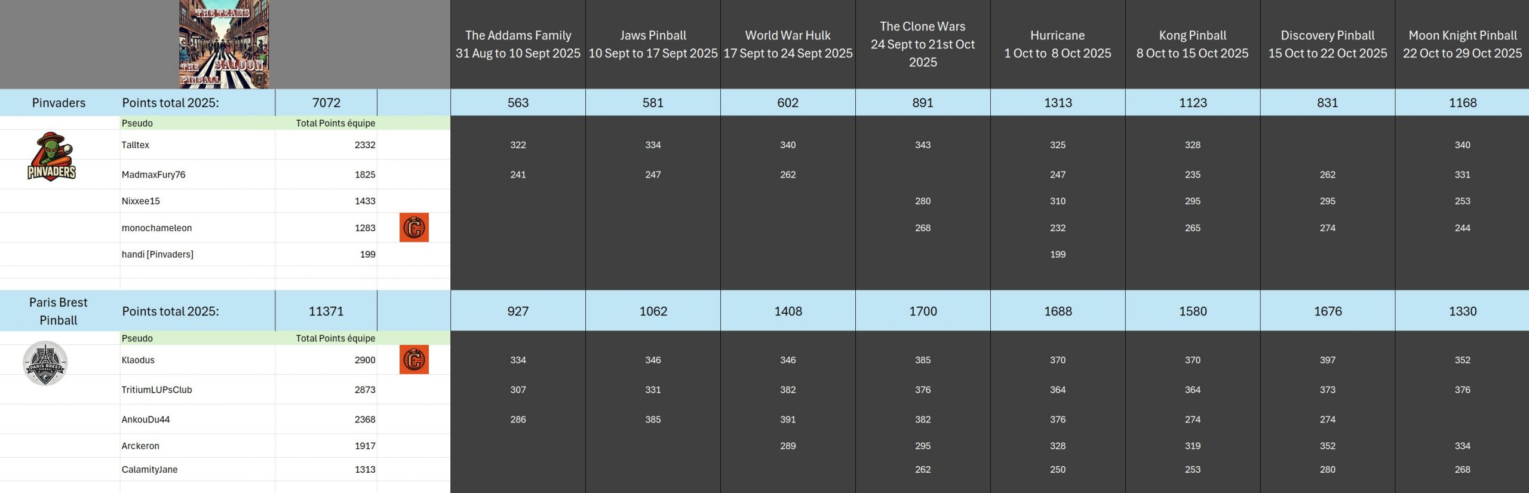
Task: Click handi [Pinvaders] player row
Action: coord(197,255)
